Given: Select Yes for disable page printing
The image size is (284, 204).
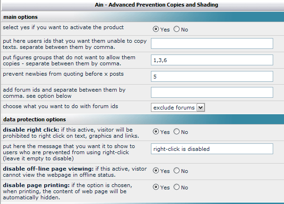Looking at the screenshot, I should tap(156, 187).
